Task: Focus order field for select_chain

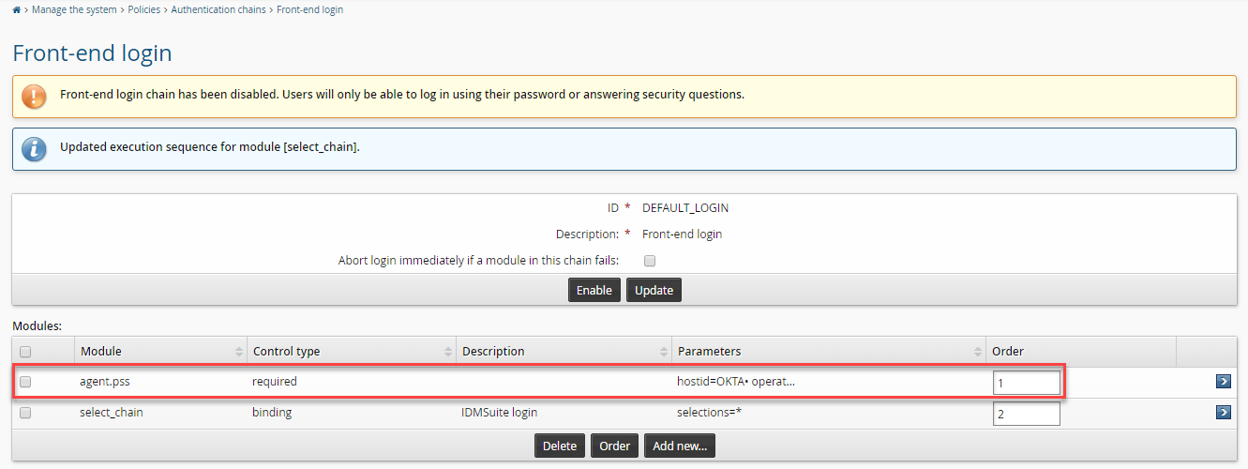Action: (x=1027, y=414)
